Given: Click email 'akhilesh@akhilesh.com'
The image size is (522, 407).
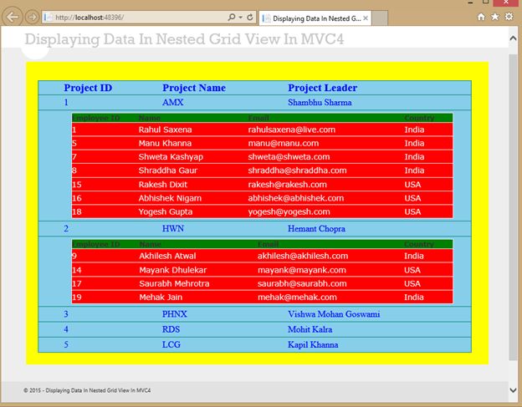Looking at the screenshot, I should (303, 256).
